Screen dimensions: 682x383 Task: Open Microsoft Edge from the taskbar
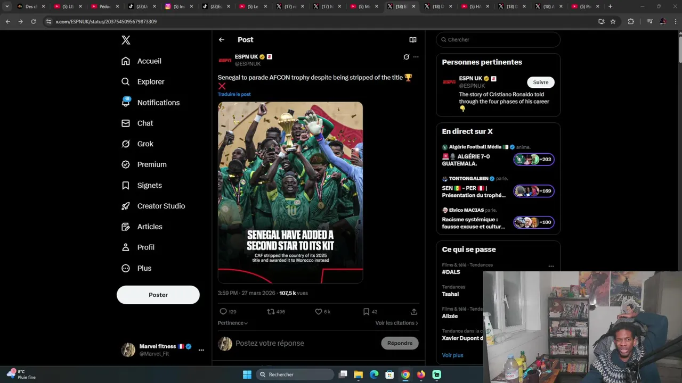(374, 374)
